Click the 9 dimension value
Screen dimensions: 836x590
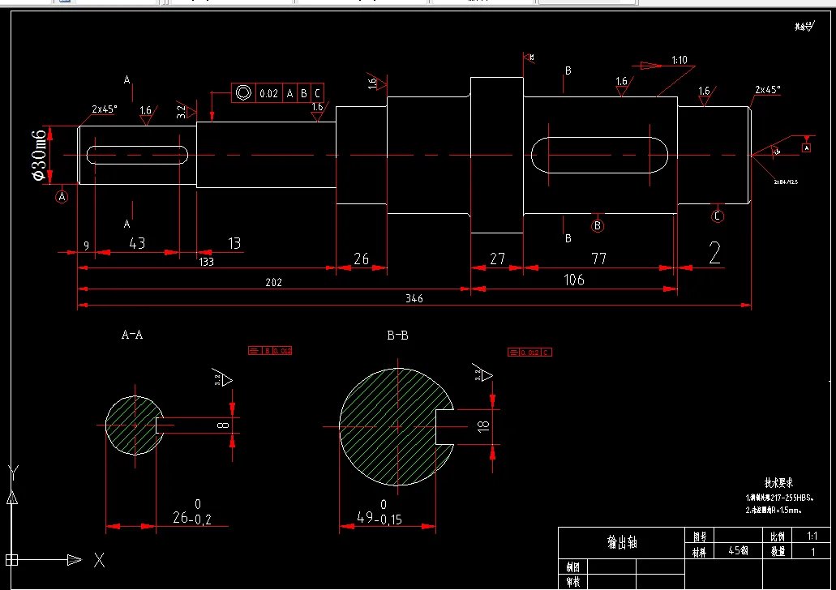pyautogui.click(x=87, y=246)
